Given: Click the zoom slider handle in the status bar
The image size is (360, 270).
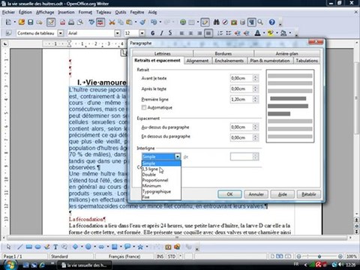Looking at the screenshot, I should coord(319,256).
